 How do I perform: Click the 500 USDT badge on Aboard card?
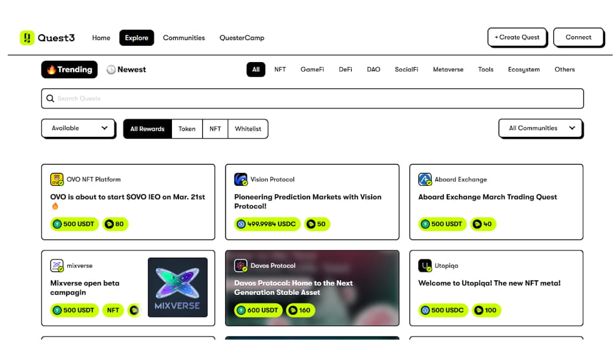coord(442,224)
